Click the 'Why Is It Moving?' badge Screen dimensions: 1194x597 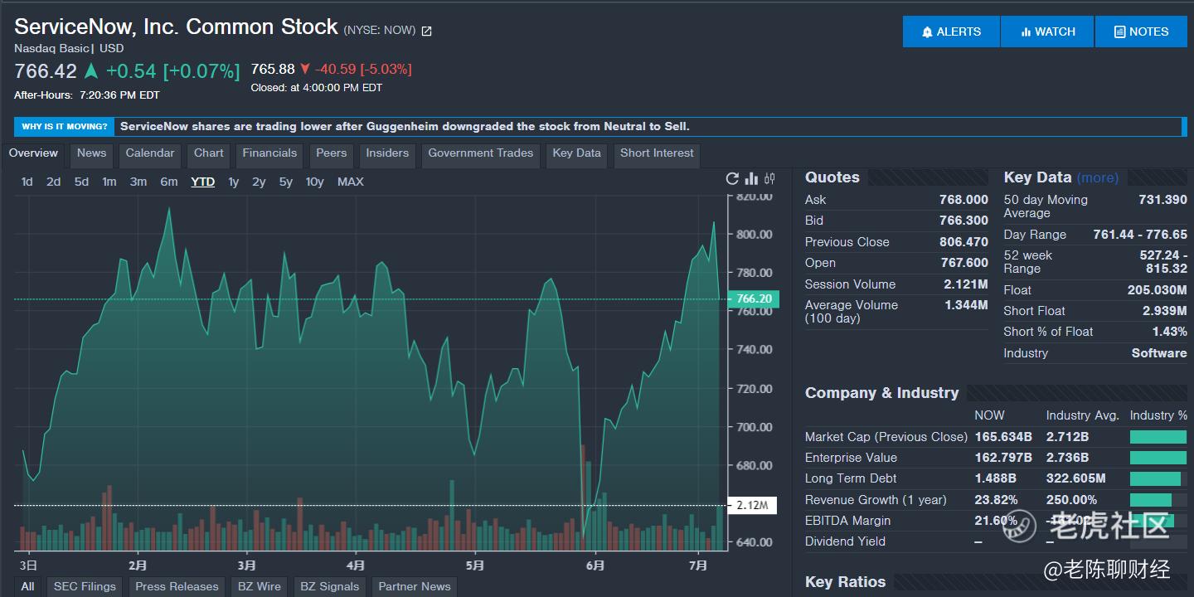[x=65, y=127]
